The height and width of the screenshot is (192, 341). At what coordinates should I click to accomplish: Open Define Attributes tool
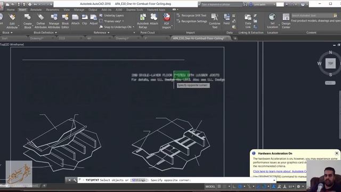point(40,21)
